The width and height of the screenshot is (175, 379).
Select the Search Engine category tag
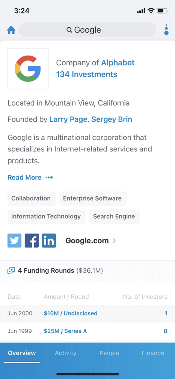(x=114, y=216)
